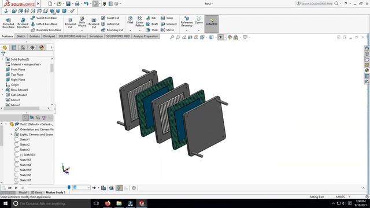Screen dimensions: 370x208
Task: Toggle Sketch66 checkbox in motion tree
Action: [x=17, y=175]
